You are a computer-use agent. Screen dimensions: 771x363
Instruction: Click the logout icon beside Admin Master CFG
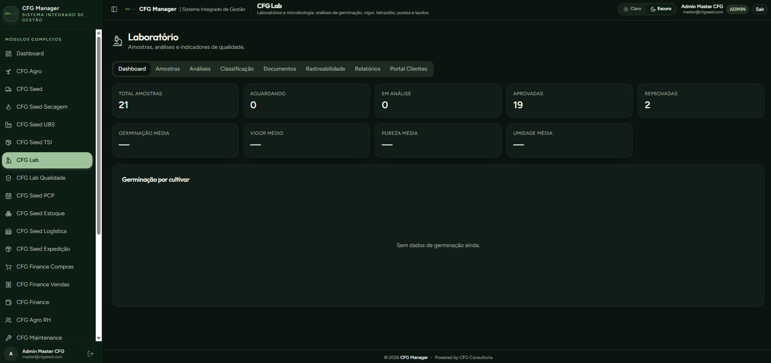90,354
